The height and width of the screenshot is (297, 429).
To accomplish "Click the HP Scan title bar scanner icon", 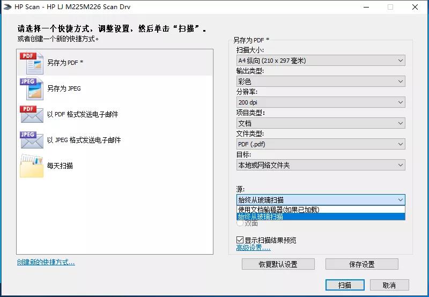I will point(7,7).
